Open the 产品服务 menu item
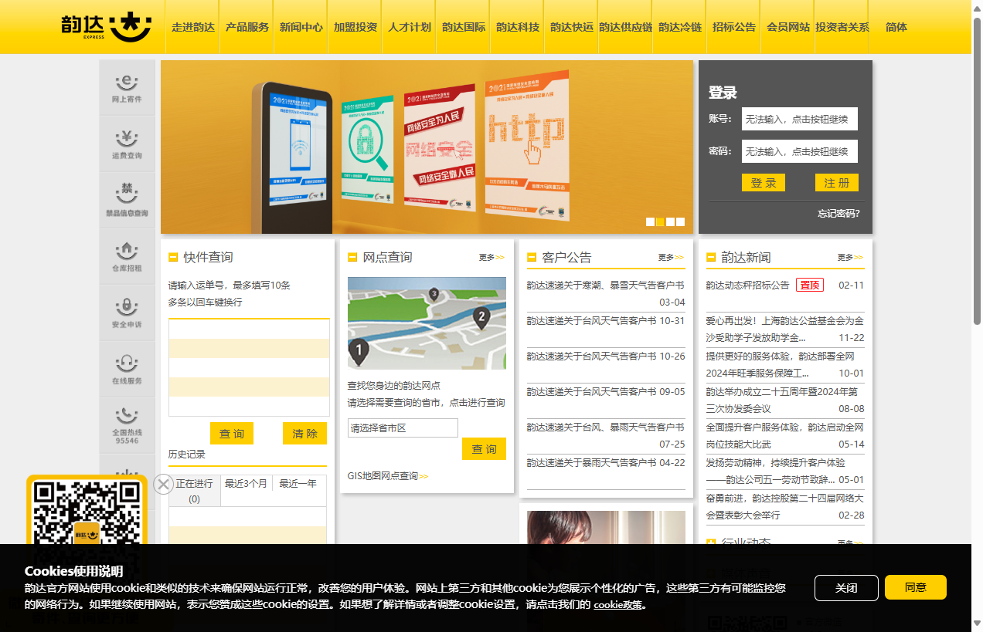The image size is (983, 632). coord(247,27)
